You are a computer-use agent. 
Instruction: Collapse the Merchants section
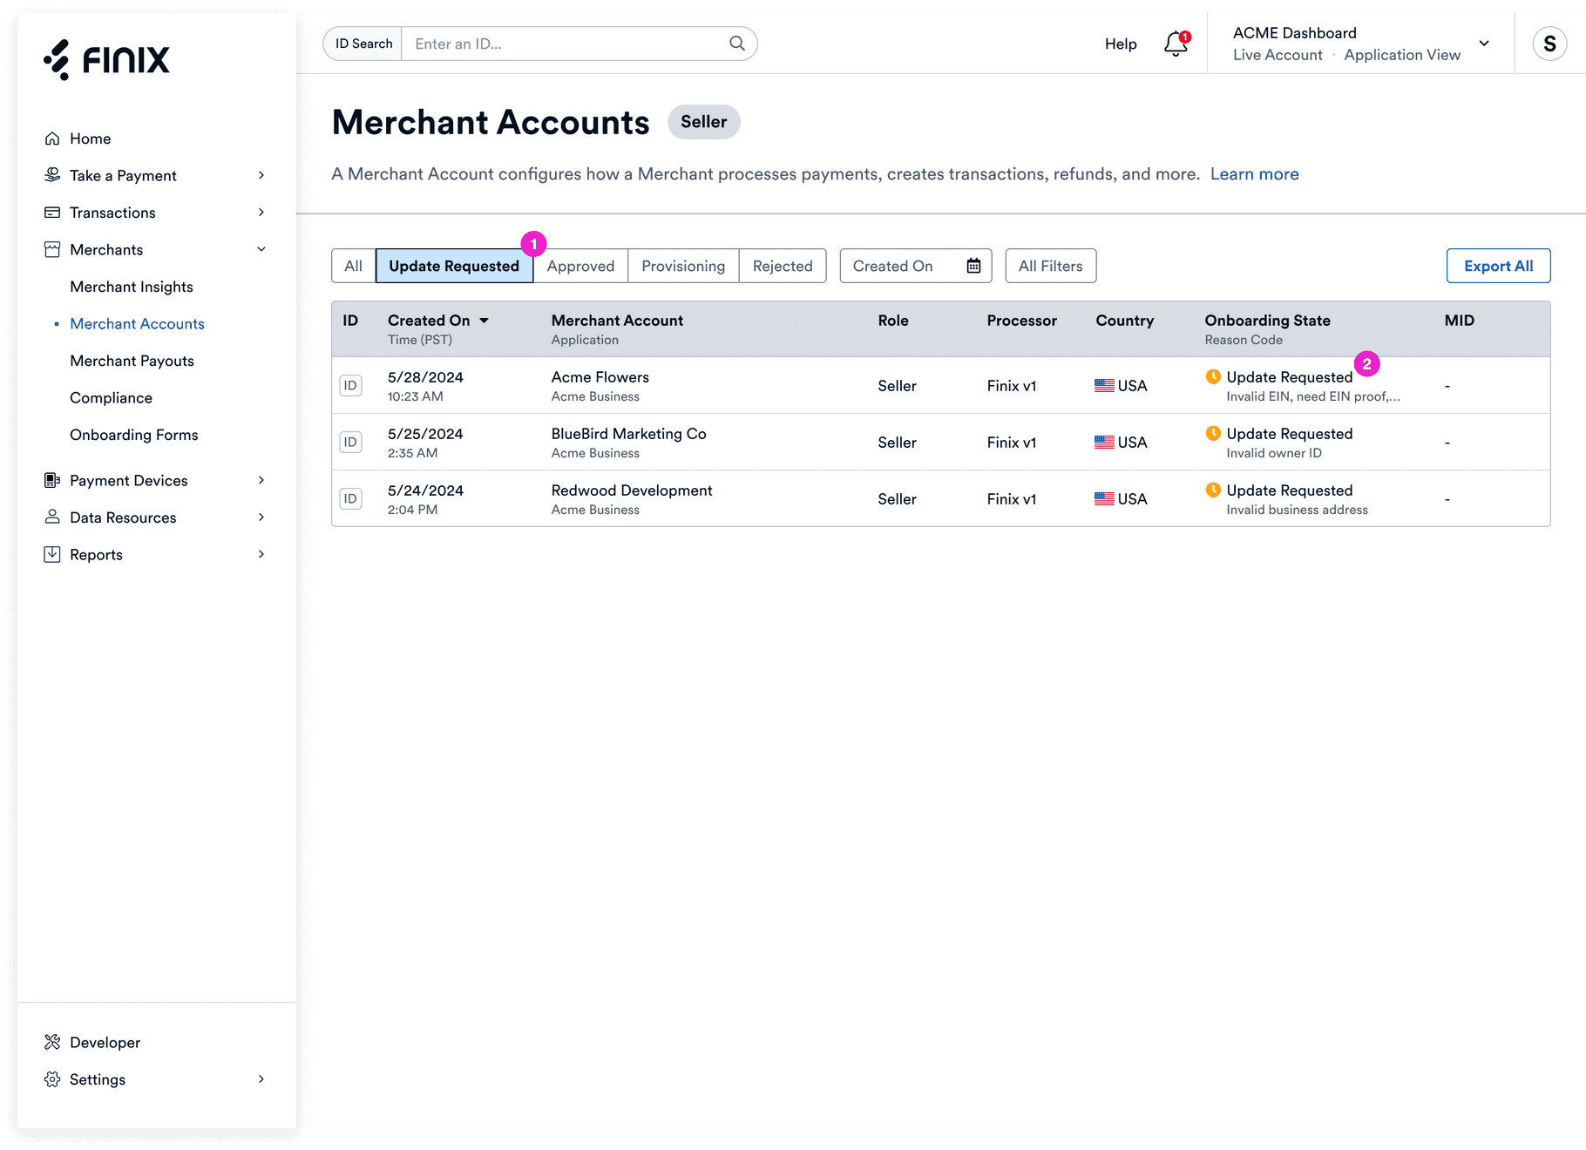(x=261, y=249)
